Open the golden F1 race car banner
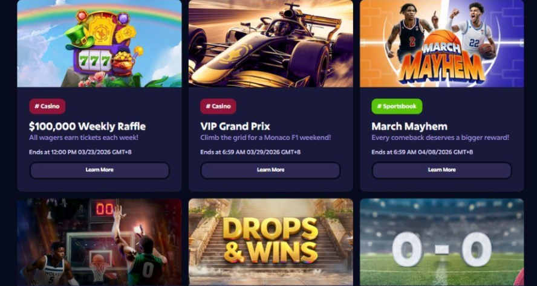Screen dimensions: 537x286 (x=270, y=43)
